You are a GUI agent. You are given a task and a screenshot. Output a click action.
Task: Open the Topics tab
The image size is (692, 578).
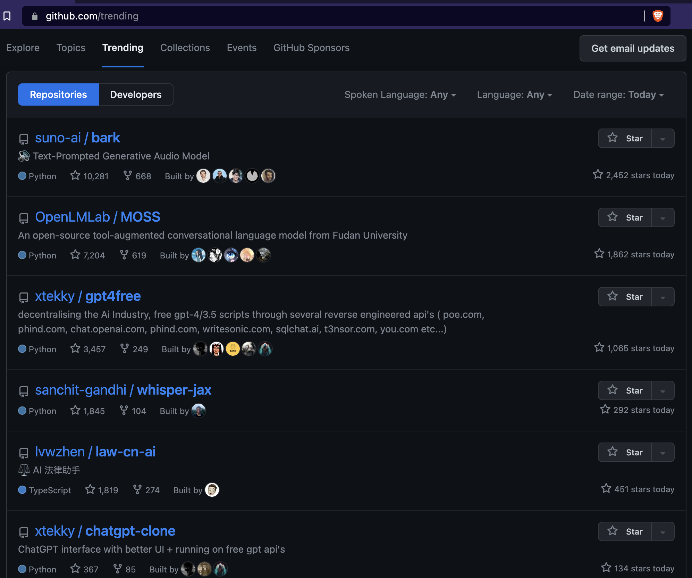pyautogui.click(x=71, y=48)
